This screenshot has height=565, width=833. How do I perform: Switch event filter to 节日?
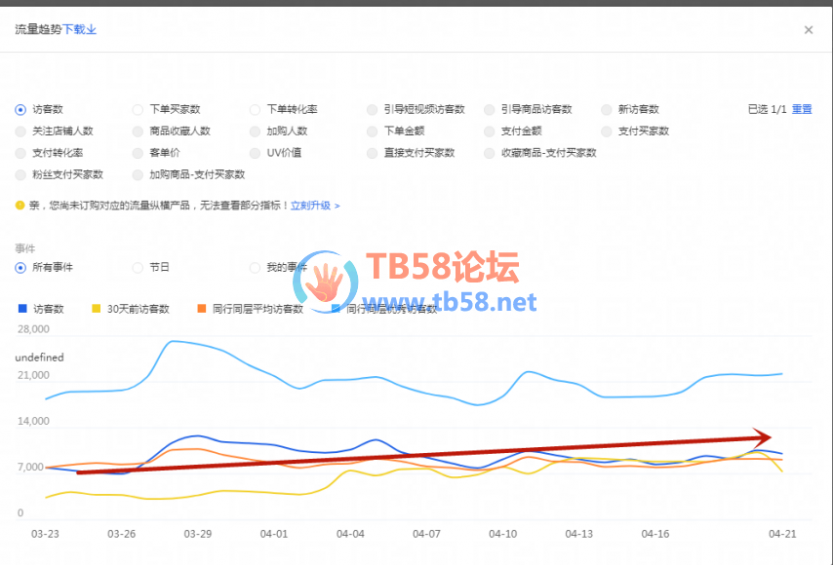pos(139,267)
